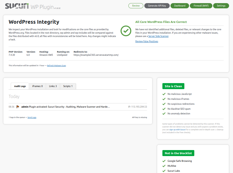Image resolution: width=233 pixels, height=173 pixels.
Task: Click the Sucuri Labs blocklist entry text
Action: click(x=174, y=171)
